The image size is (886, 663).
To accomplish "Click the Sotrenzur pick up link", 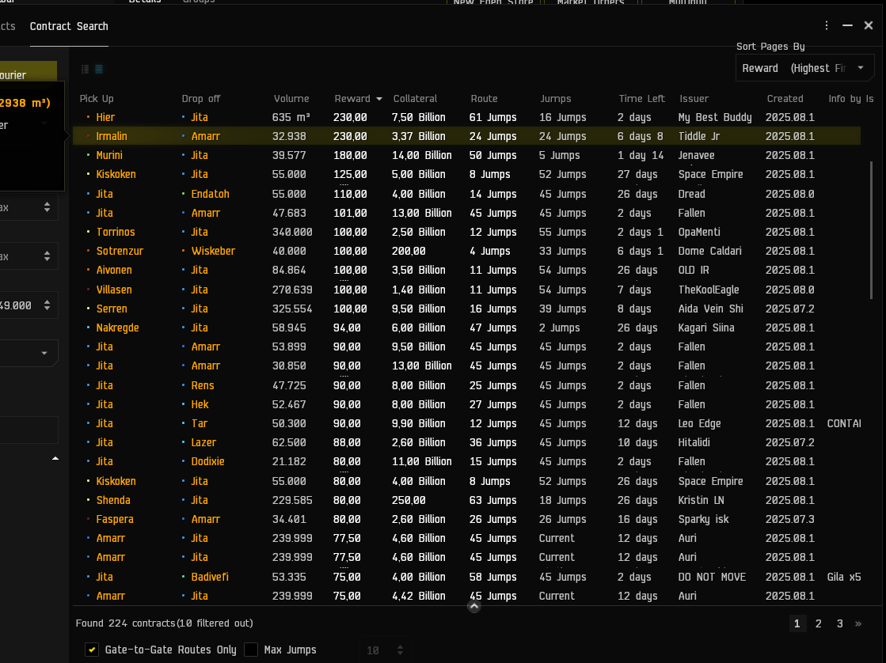I will tap(120, 251).
